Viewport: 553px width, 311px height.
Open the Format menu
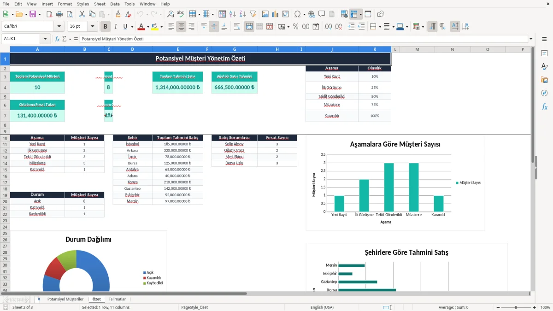[65, 4]
